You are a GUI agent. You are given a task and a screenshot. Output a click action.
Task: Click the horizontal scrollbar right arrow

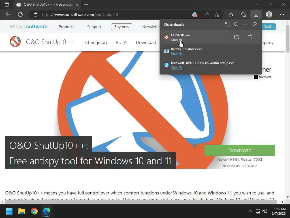[x=283, y=202]
